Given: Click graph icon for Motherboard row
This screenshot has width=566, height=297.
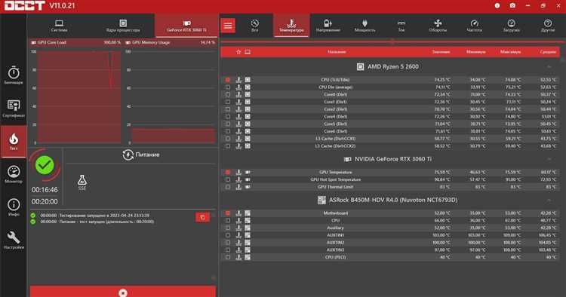Looking at the screenshot, I should pos(238,213).
